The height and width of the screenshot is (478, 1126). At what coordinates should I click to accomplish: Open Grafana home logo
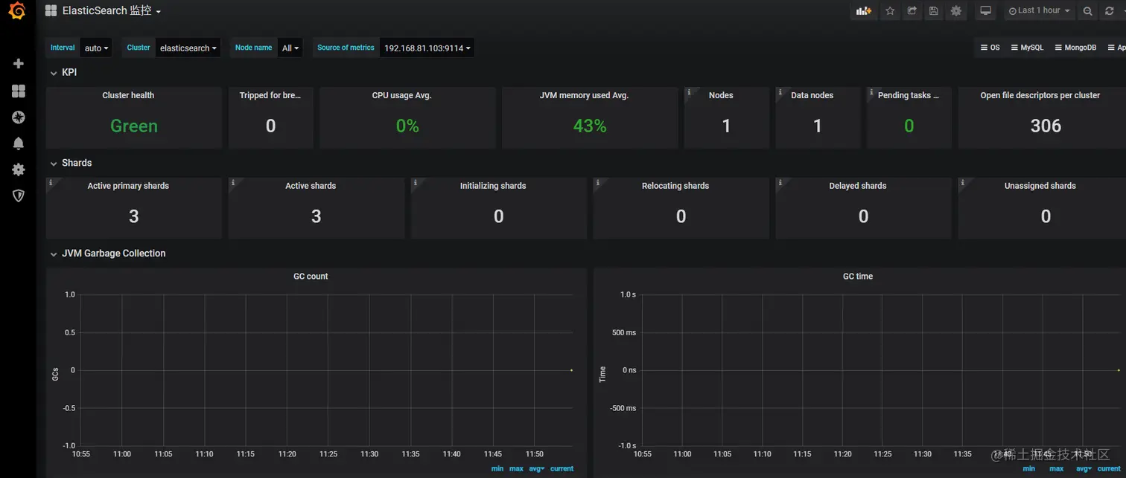(x=18, y=12)
